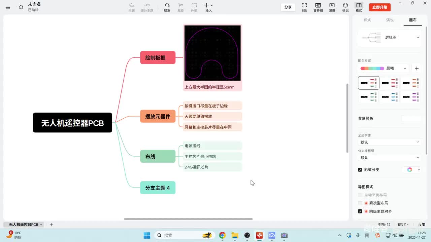Toggle the 自动平衡布局 checkbox
The width and height of the screenshot is (431, 242).
click(360, 195)
